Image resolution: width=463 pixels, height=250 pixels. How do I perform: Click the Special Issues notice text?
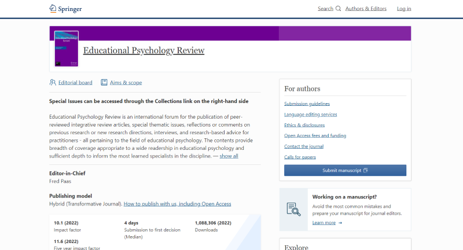click(149, 101)
